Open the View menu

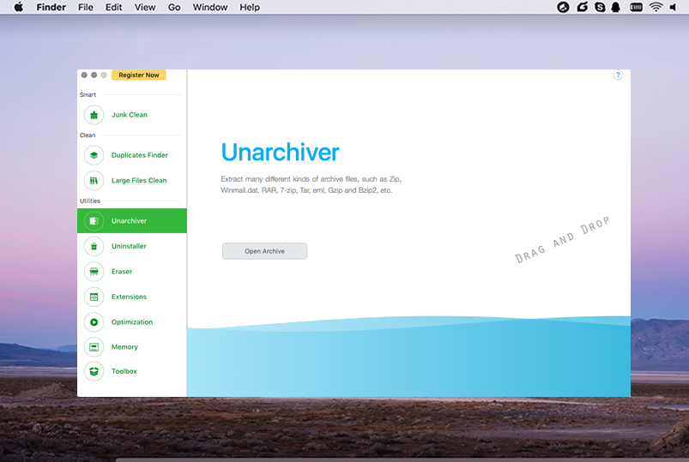(145, 8)
